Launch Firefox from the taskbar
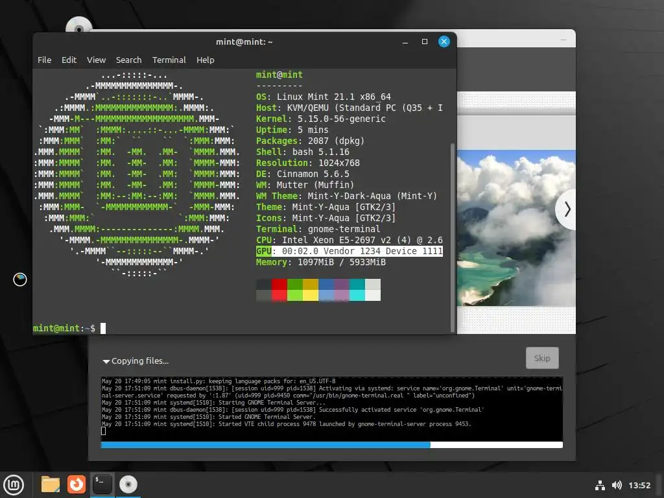This screenshot has height=498, width=664. (x=77, y=484)
